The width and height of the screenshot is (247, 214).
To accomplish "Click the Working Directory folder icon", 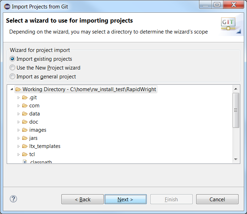I will [18, 89].
